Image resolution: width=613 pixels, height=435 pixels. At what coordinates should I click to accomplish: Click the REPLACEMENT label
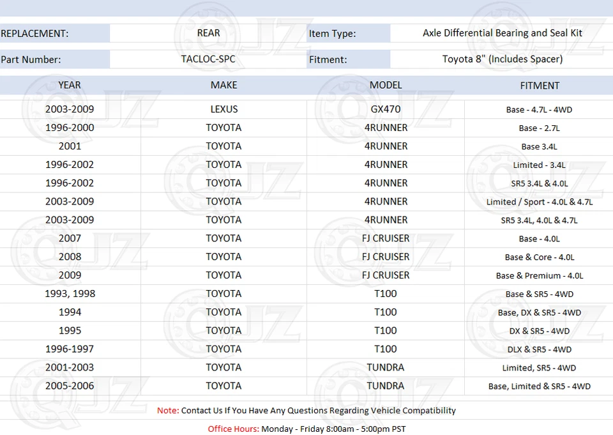click(37, 33)
